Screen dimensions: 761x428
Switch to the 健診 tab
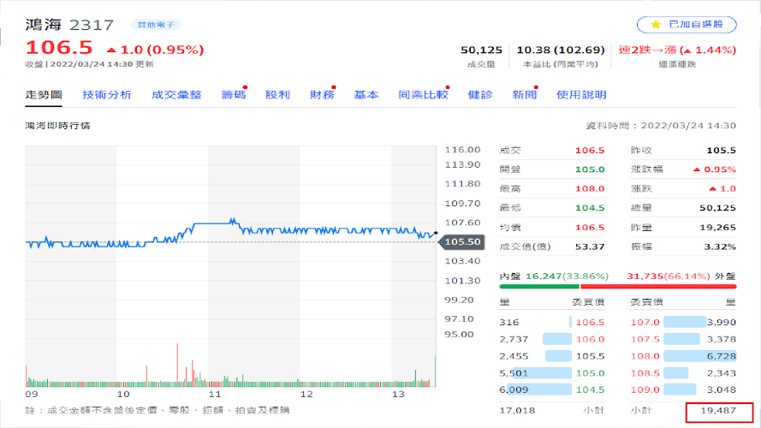[480, 95]
